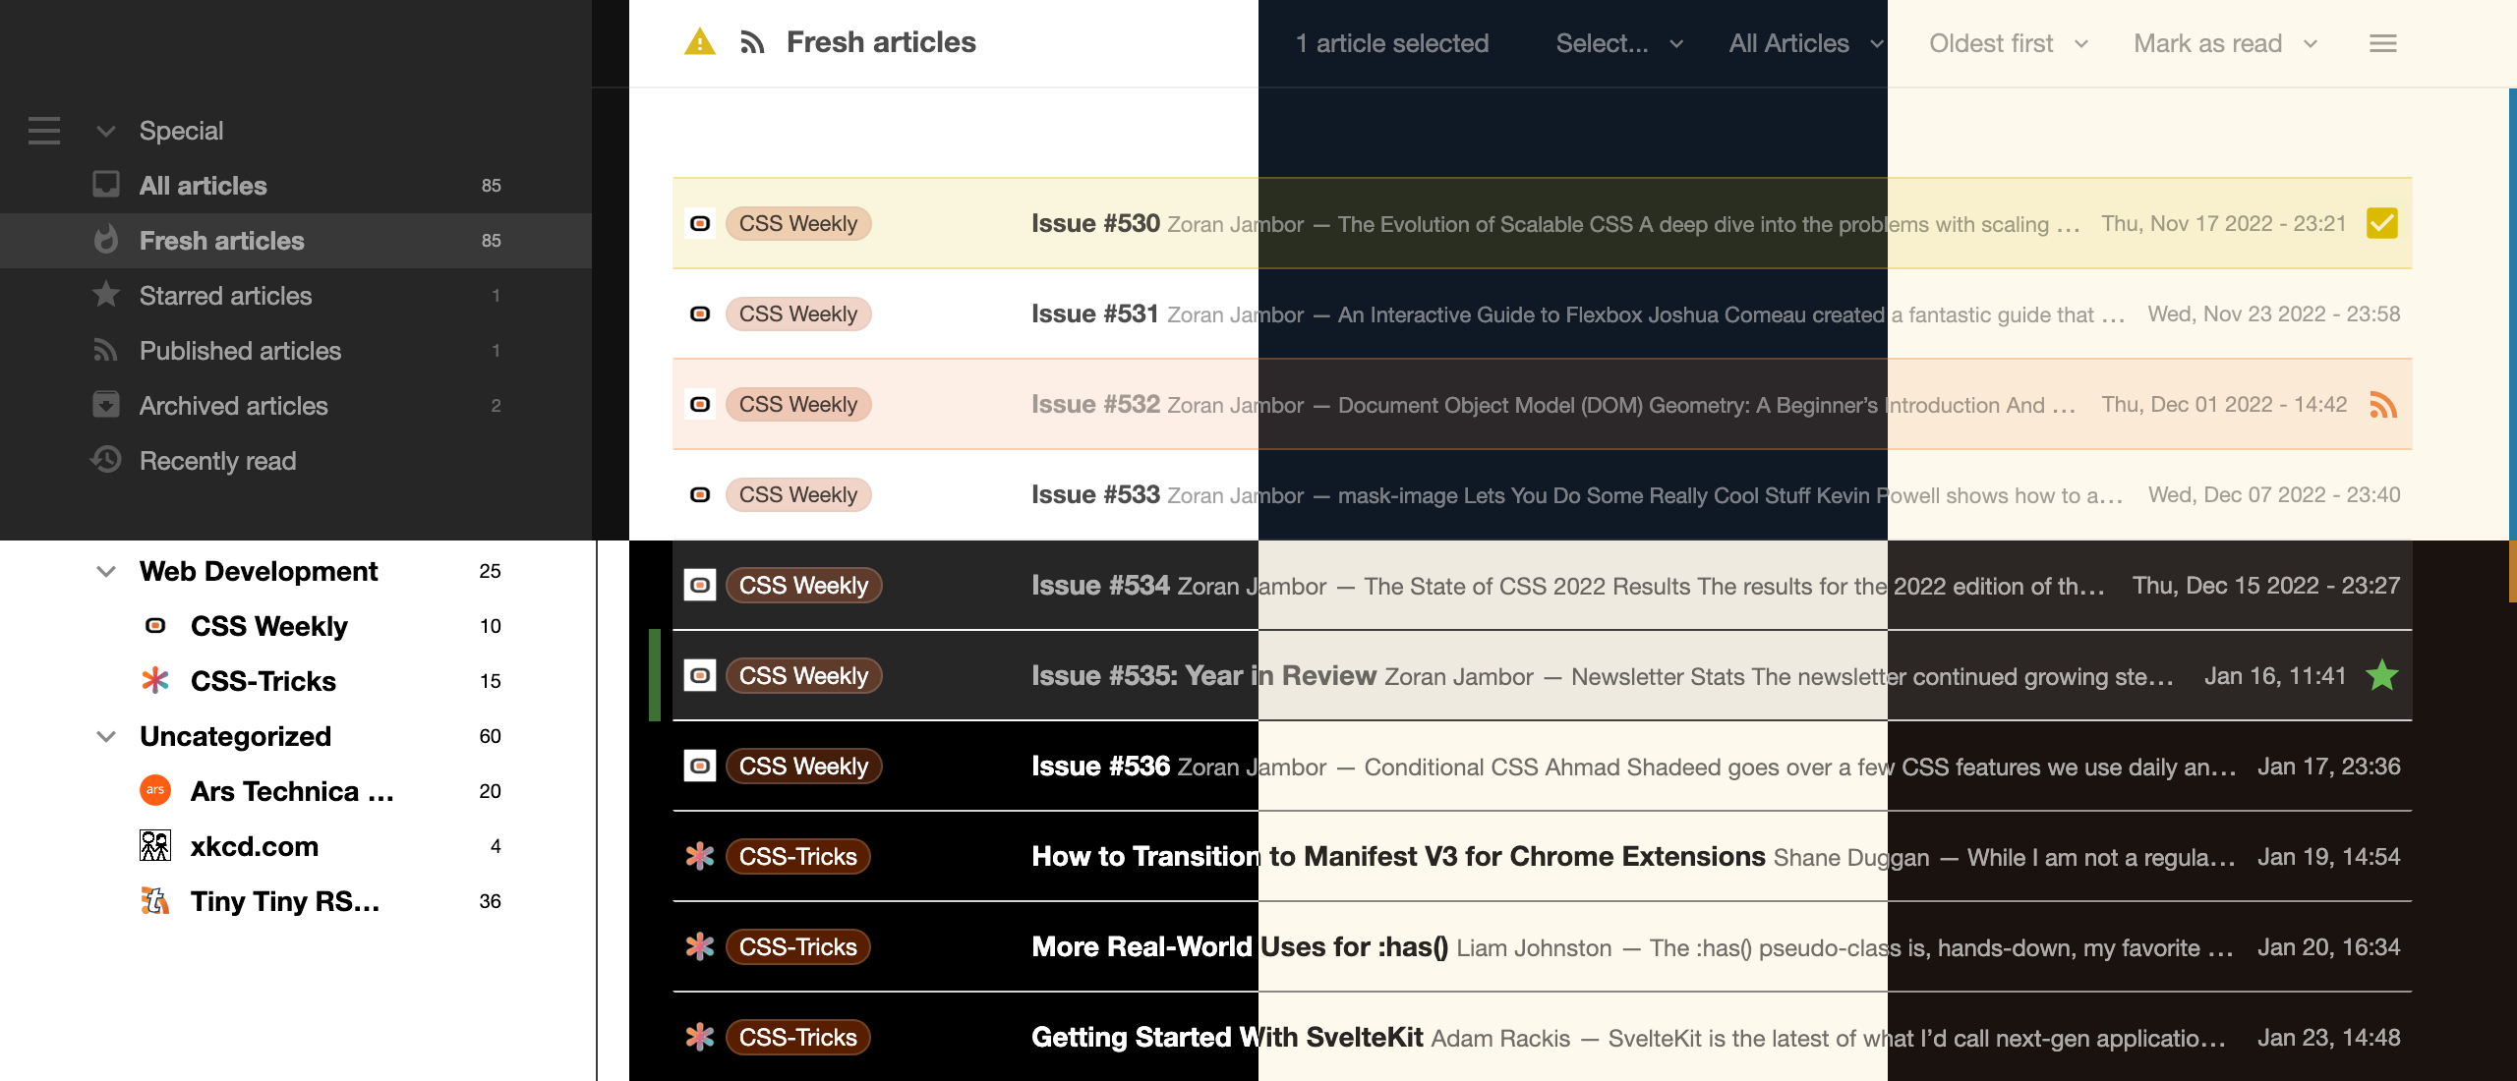
Task: Click asterisk favicon on :has() article row
Action: point(700,946)
